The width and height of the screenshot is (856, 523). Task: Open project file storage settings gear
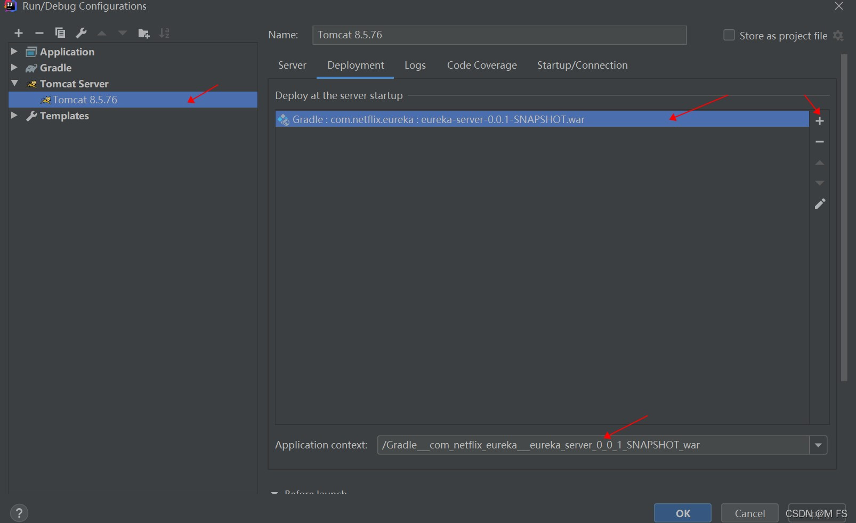(838, 36)
